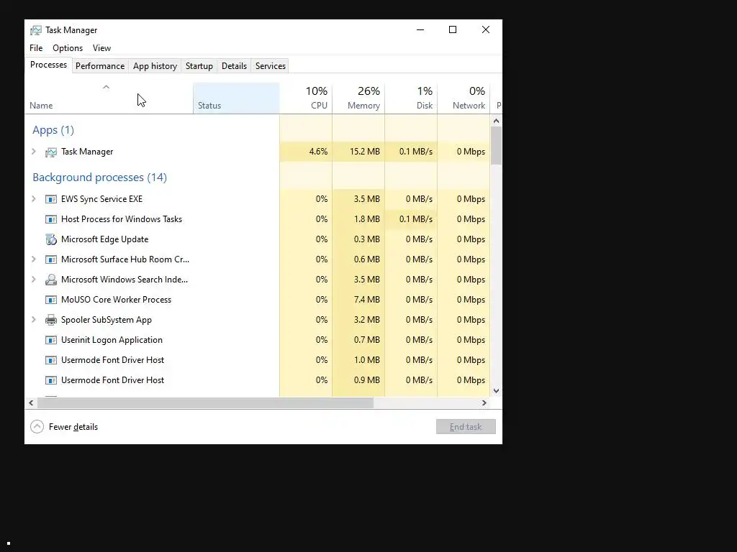Select the Microsoft Edge Update process name
The height and width of the screenshot is (552, 737).
coord(105,239)
